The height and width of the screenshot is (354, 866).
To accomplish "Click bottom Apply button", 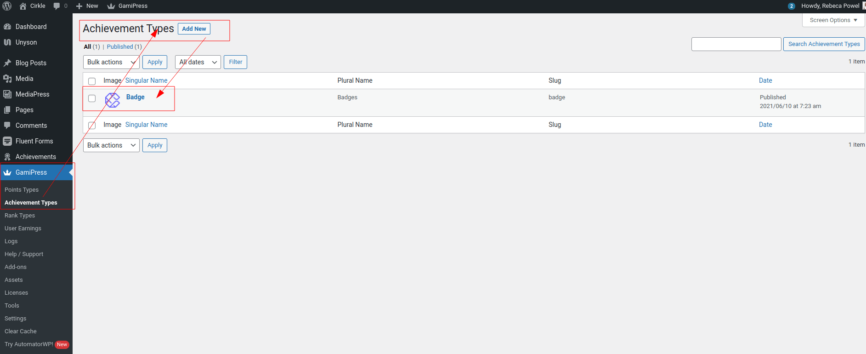I will 155,145.
